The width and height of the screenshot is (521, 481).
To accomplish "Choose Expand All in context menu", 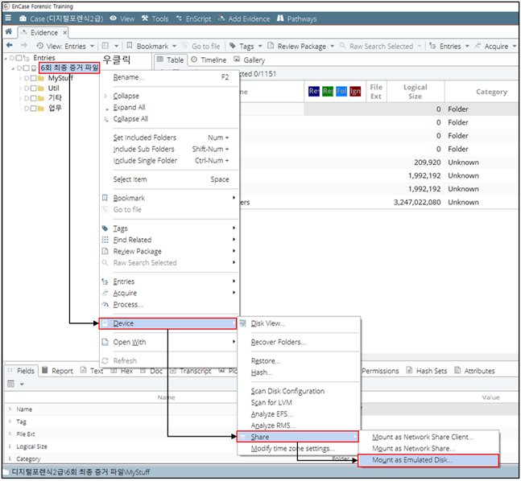I will click(x=169, y=107).
